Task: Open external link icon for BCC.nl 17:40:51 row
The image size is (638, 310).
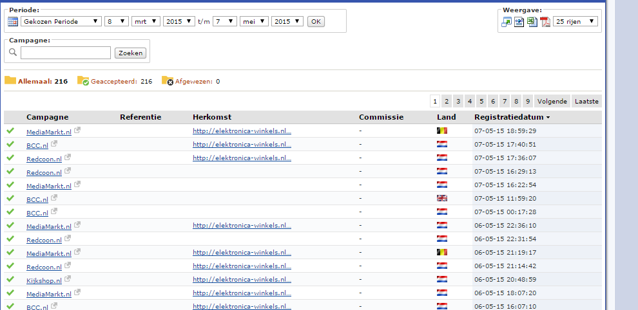Action: click(54, 144)
